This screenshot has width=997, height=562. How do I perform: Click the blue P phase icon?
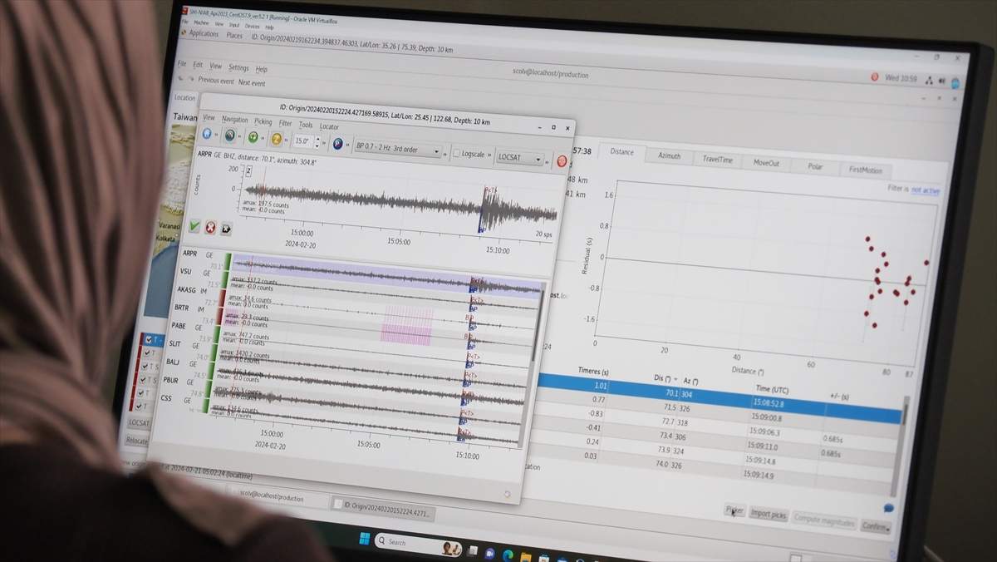[x=338, y=144]
